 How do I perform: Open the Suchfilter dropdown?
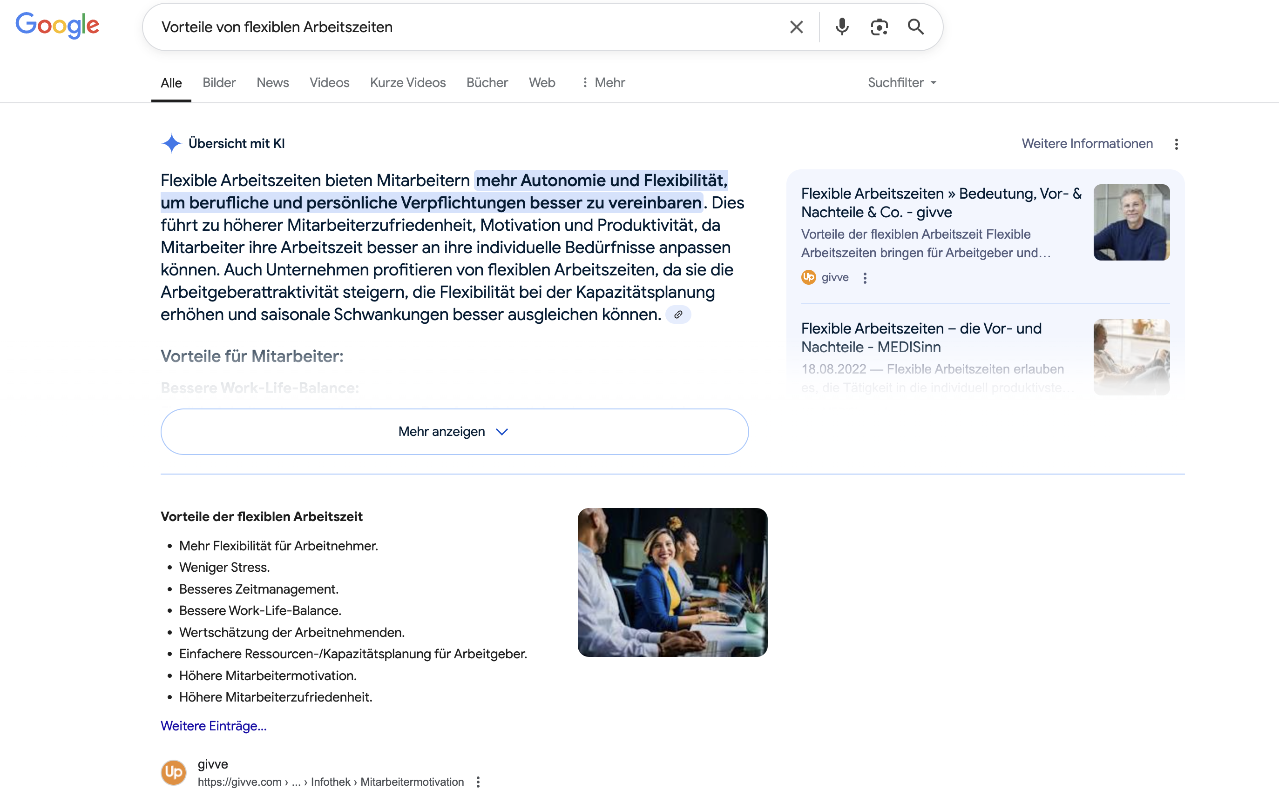click(901, 83)
